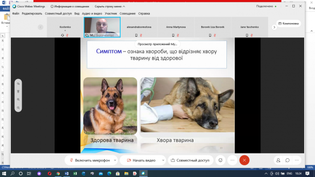Open more options next to reactions
Viewport: 315px width, 177px height.
pos(232,160)
